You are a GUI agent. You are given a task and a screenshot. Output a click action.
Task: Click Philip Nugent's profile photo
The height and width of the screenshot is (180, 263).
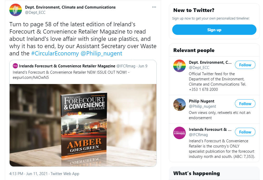[x=179, y=105]
